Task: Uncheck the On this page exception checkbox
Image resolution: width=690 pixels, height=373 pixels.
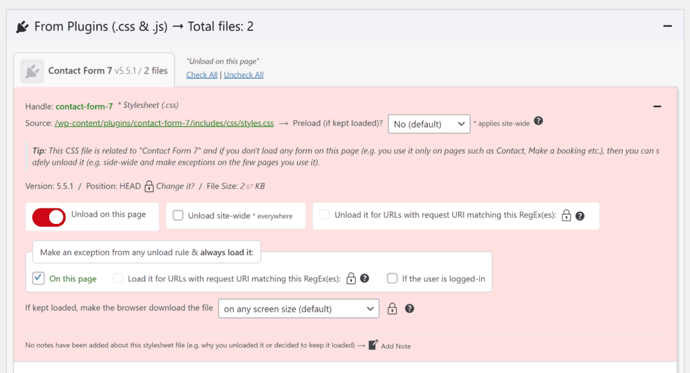Action: [38, 279]
